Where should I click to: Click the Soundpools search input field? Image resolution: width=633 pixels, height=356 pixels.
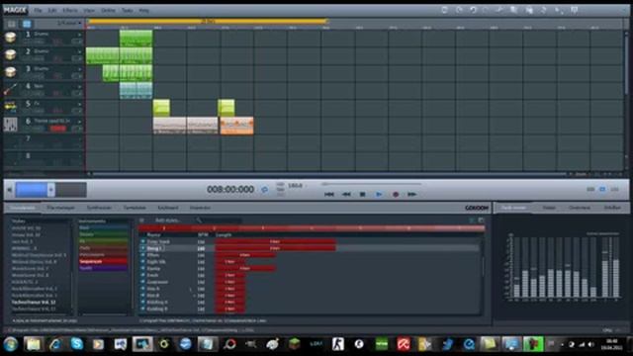(x=222, y=221)
